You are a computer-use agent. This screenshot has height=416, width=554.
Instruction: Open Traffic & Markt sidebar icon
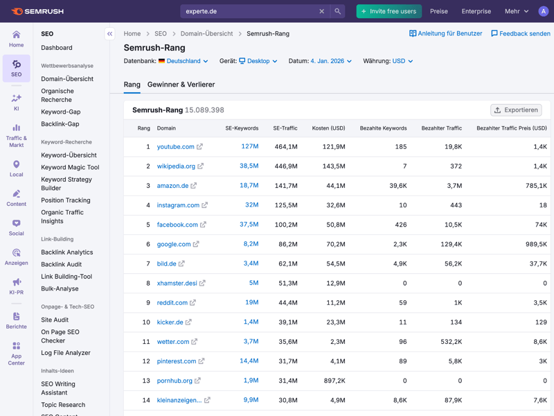tap(16, 135)
